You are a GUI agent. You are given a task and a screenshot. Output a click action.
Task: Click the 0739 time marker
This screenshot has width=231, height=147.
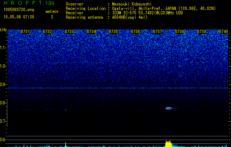[x=202, y=32]
